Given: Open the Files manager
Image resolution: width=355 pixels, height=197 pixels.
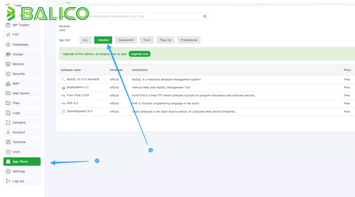Looking at the screenshot, I should pyautogui.click(x=22, y=103).
